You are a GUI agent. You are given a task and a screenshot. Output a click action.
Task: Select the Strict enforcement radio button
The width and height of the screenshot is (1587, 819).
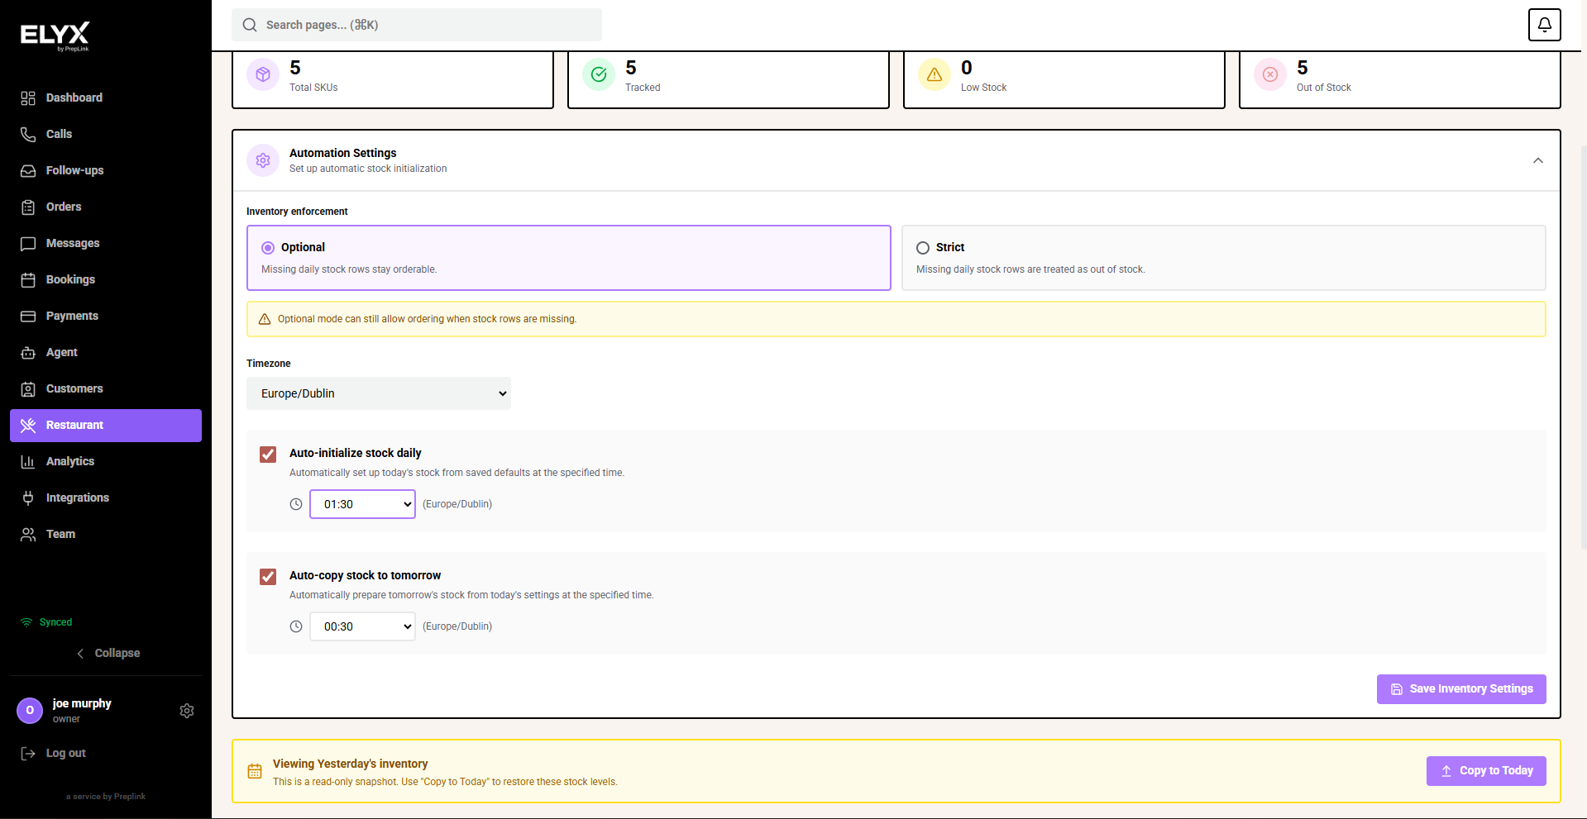click(923, 248)
